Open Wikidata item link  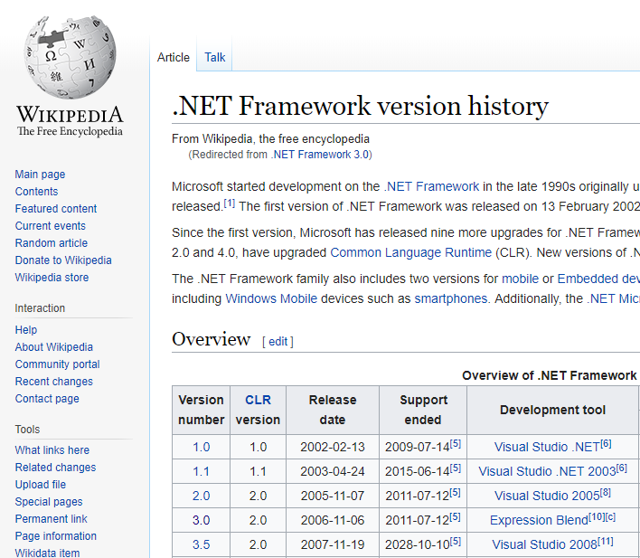pyautogui.click(x=47, y=553)
